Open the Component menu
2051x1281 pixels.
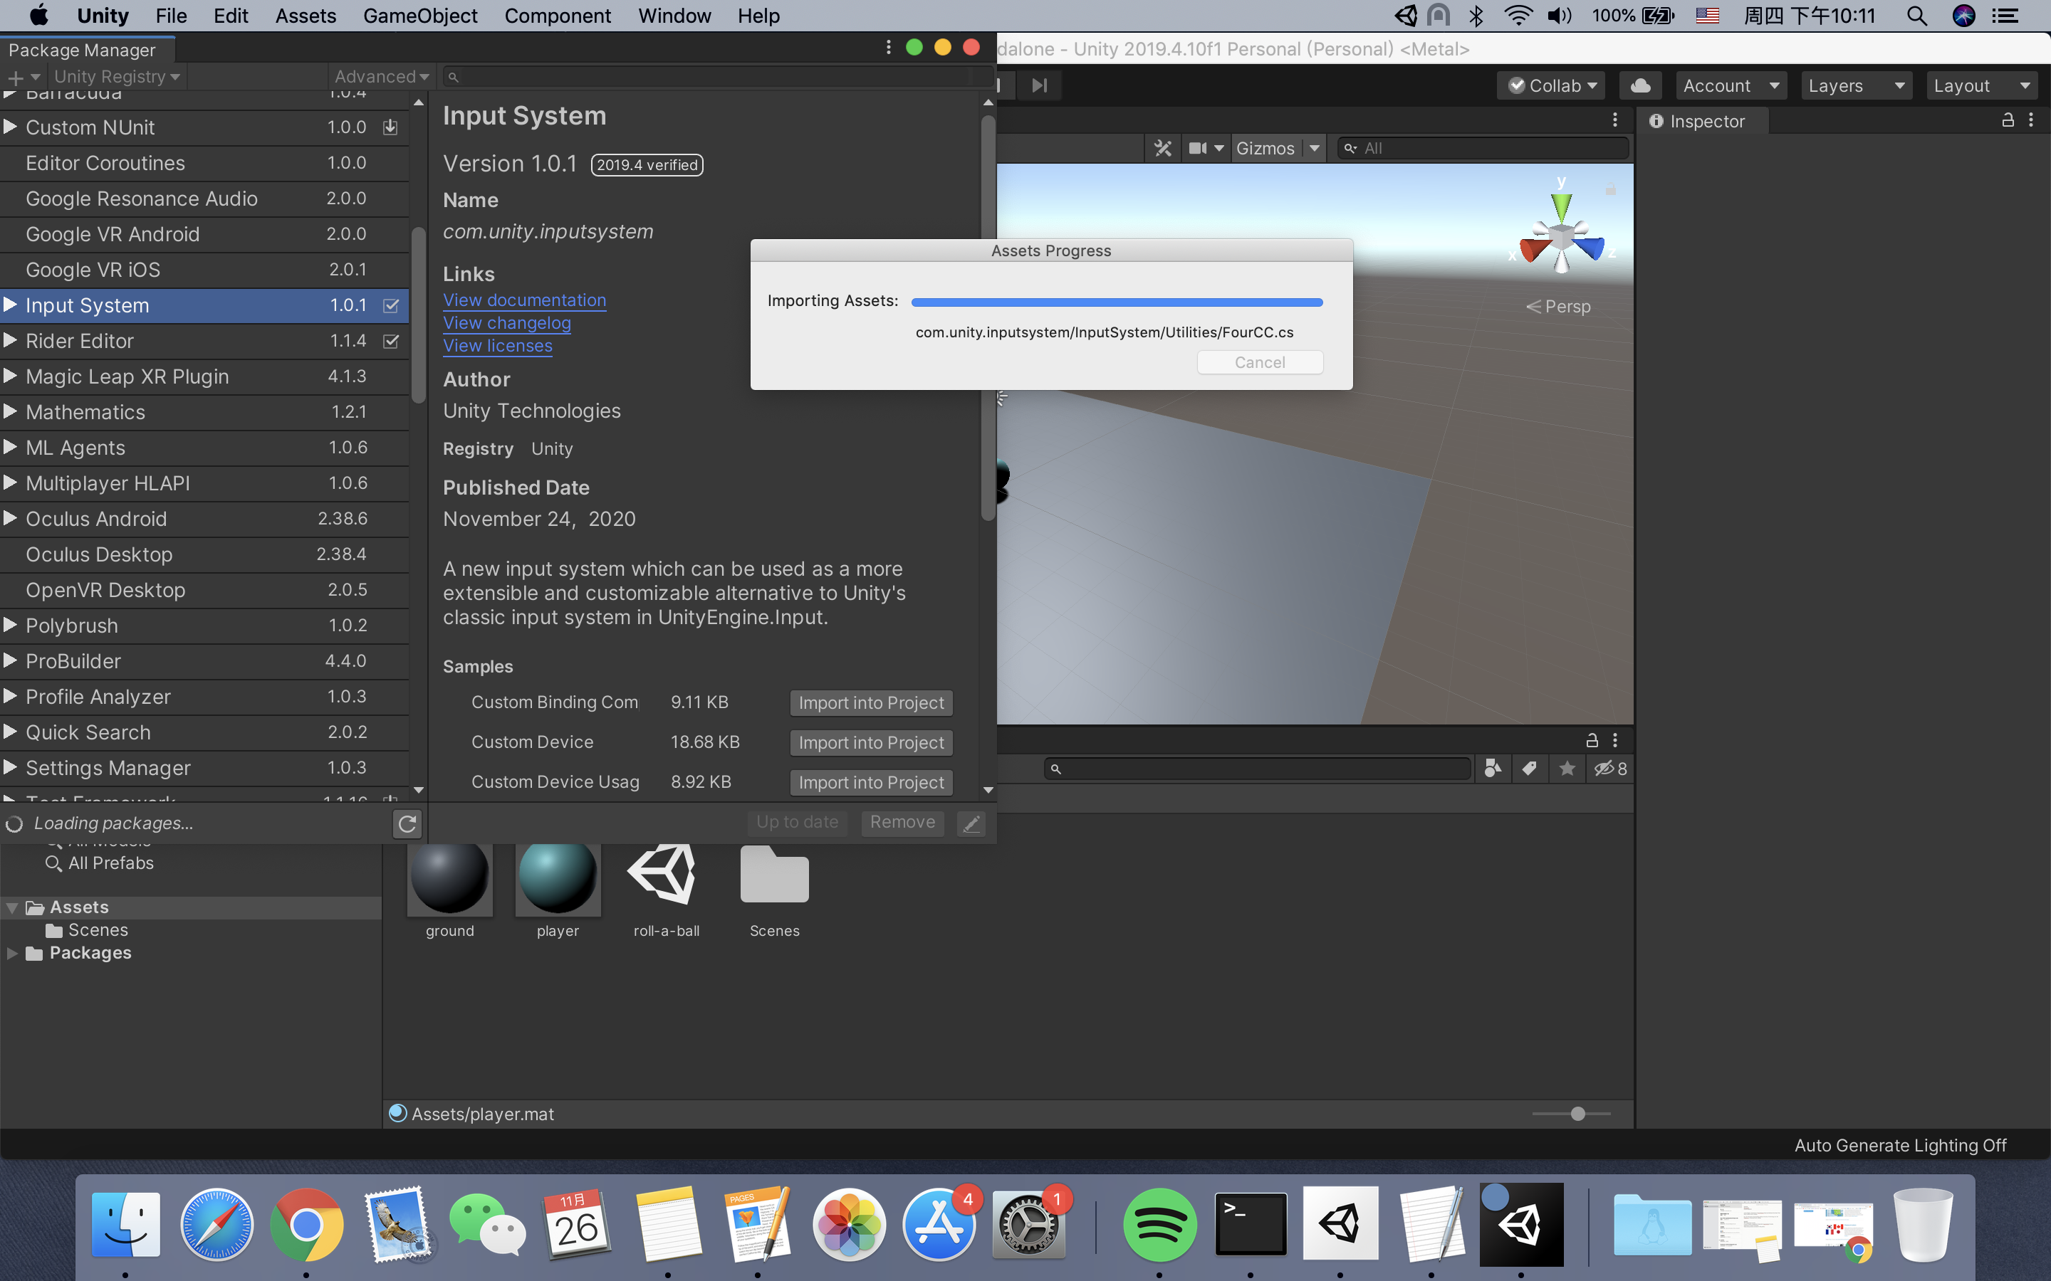pos(558,15)
